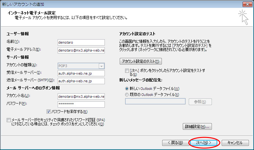Open the アカウントの種類 POP3 dropdown
254x150 pixels.
point(101,66)
